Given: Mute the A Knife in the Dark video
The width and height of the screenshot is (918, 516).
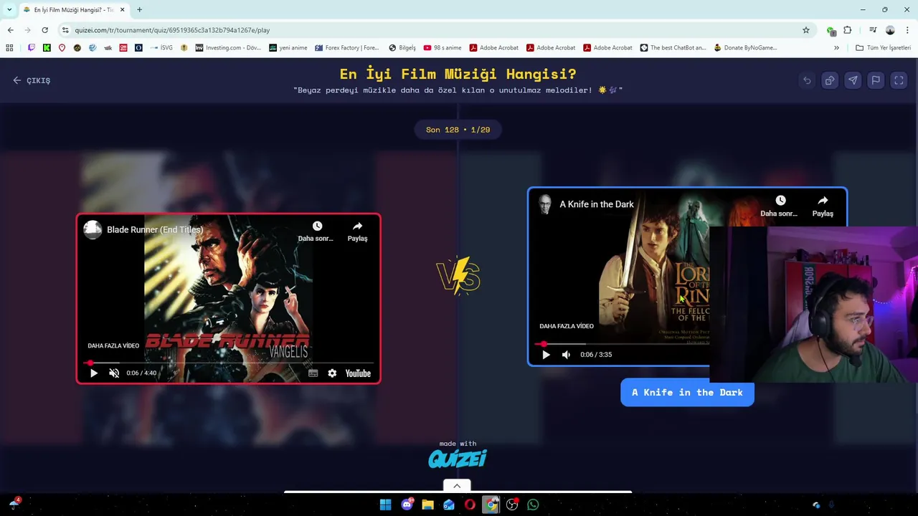Looking at the screenshot, I should tap(566, 355).
